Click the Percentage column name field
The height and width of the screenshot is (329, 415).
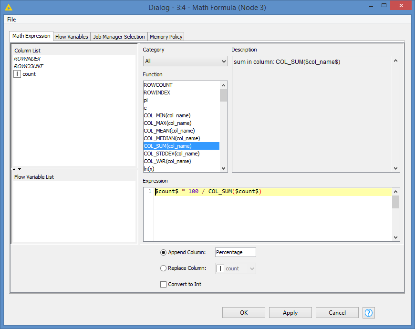tap(235, 252)
